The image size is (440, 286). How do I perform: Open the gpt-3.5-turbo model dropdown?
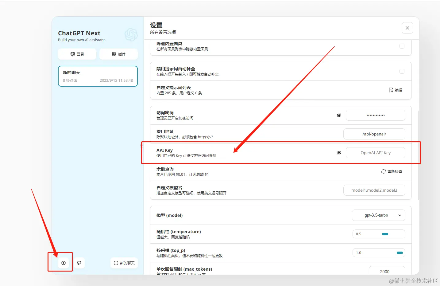click(x=379, y=215)
